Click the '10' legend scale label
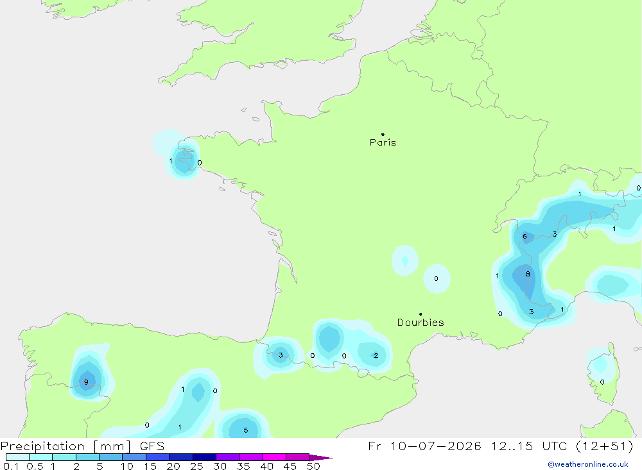This screenshot has height=470, width=642. click(127, 466)
